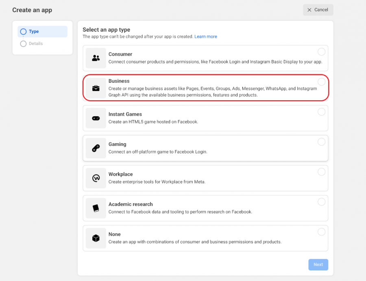Click the Consumer title text
Screen dimensions: 366x281
coord(120,54)
